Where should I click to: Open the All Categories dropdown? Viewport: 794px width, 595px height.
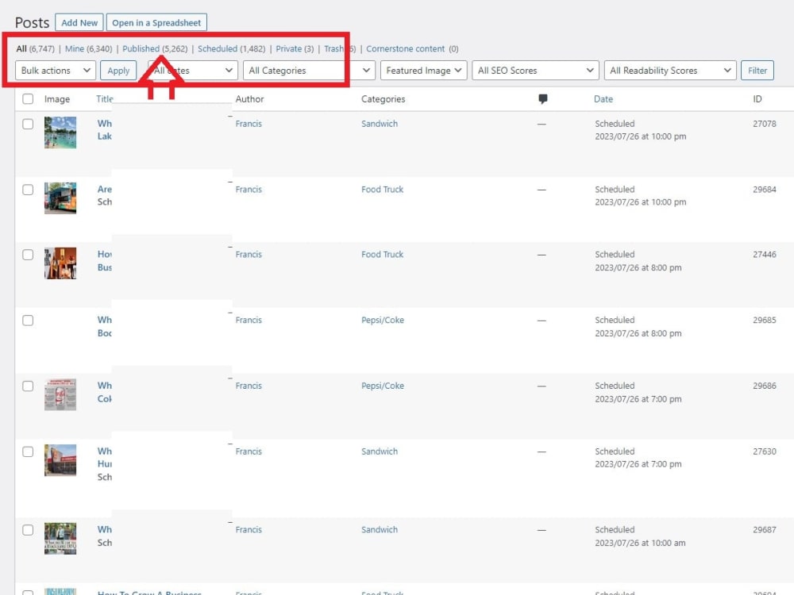click(x=309, y=71)
